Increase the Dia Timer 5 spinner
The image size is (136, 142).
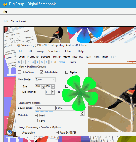[x=53, y=91]
